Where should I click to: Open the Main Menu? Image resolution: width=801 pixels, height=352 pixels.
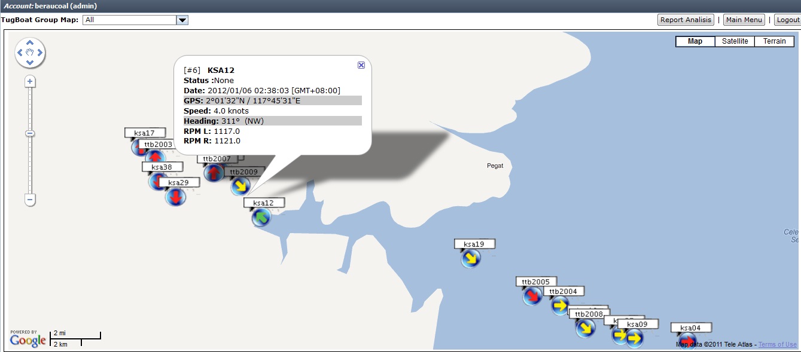point(744,20)
